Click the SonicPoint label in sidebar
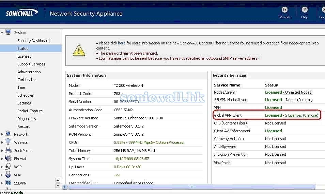 (x=22, y=151)
